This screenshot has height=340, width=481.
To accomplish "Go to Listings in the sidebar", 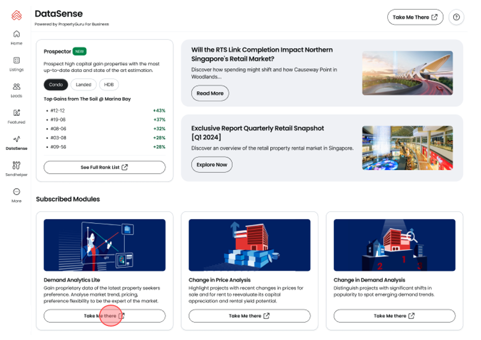I will [x=17, y=64].
